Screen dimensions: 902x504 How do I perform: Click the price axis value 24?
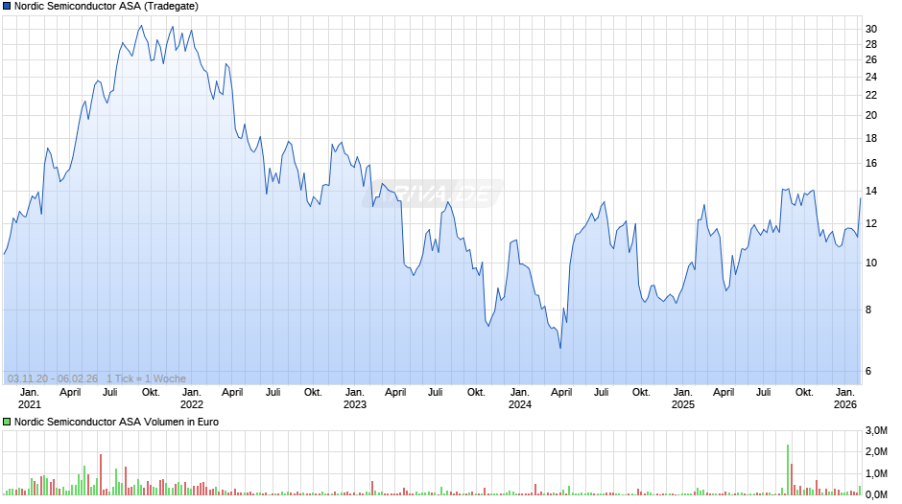pyautogui.click(x=871, y=77)
